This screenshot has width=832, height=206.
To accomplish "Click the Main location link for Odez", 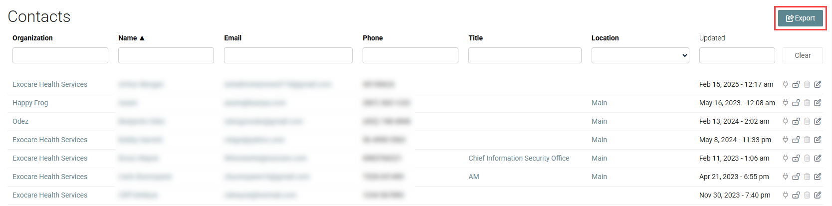I will [599, 121].
